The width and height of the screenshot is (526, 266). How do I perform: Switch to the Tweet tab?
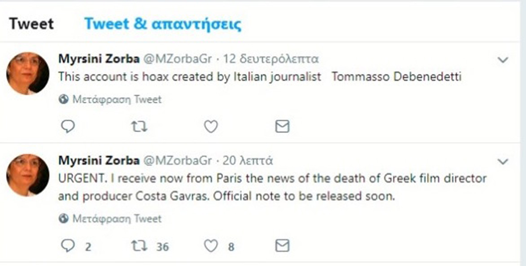[x=30, y=23]
